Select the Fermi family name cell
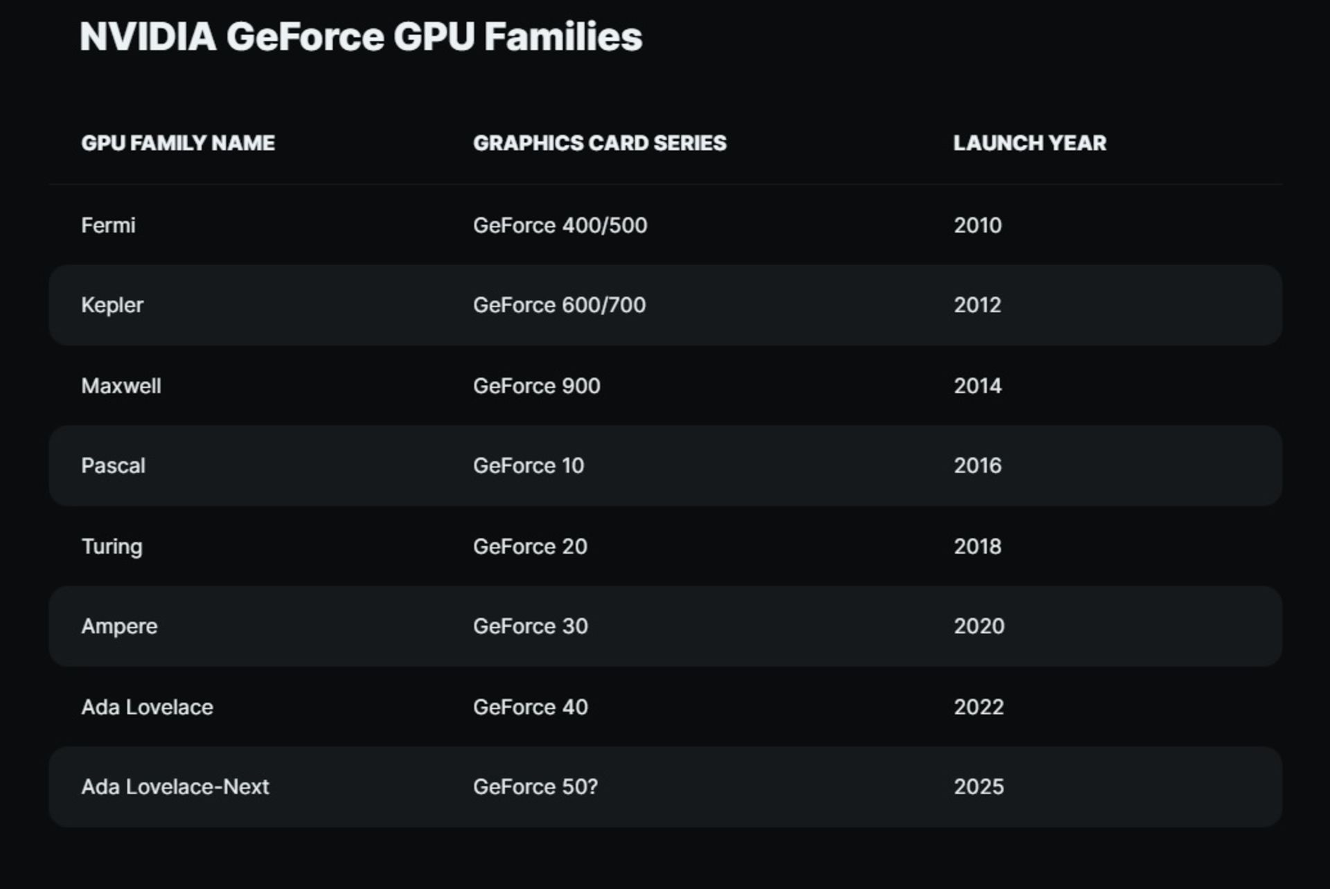1330x889 pixels. click(x=109, y=225)
